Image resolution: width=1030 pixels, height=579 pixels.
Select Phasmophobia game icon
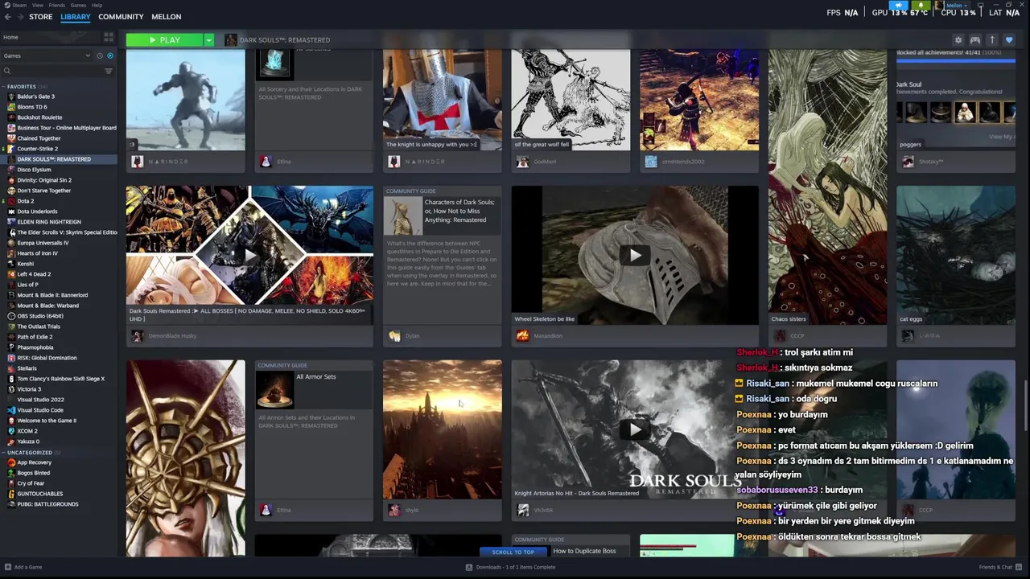pos(10,347)
